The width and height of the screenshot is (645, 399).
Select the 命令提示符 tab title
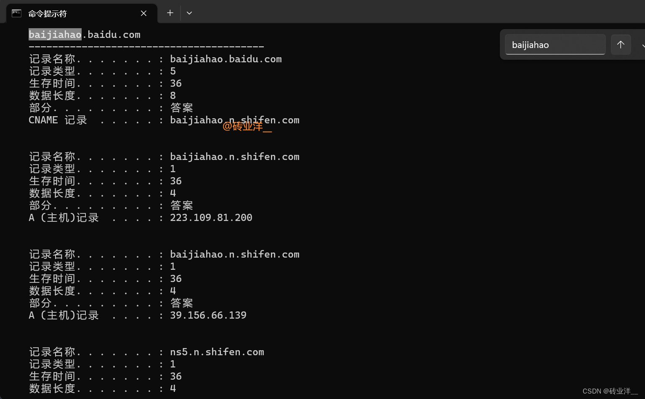click(x=48, y=14)
